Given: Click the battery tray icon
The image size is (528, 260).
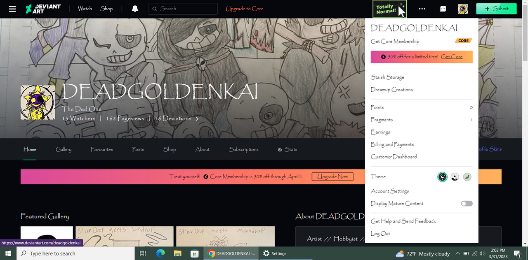Looking at the screenshot, I should (467, 253).
